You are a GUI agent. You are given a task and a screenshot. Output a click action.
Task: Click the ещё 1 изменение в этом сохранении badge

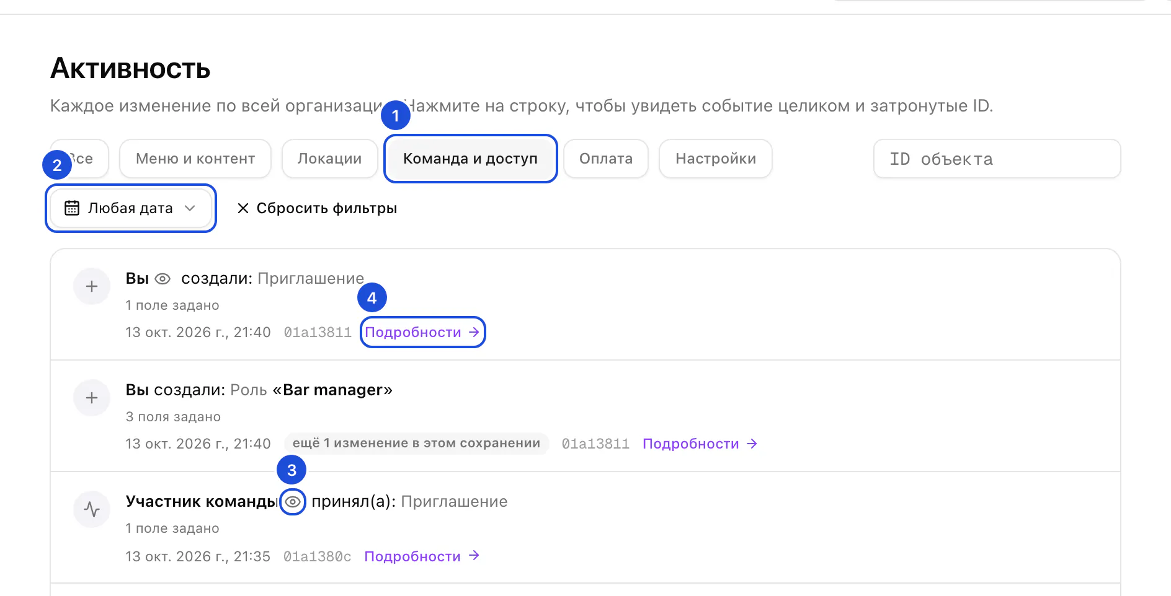click(416, 444)
